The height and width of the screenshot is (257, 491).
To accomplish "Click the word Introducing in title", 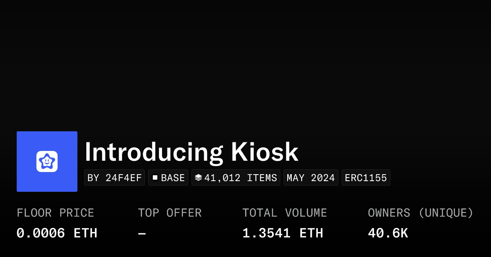I will click(153, 152).
